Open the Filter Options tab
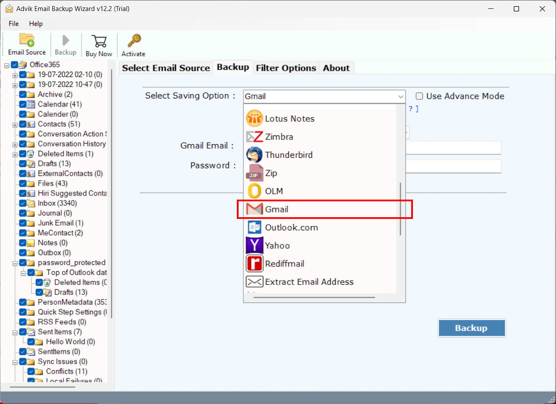556x404 pixels. click(286, 68)
